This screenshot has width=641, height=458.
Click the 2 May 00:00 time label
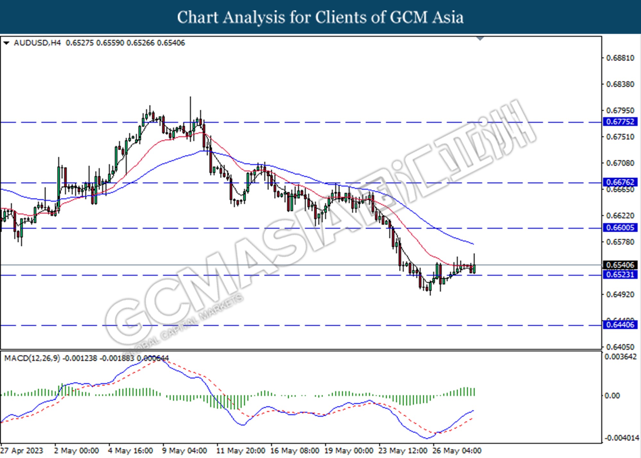(76, 451)
